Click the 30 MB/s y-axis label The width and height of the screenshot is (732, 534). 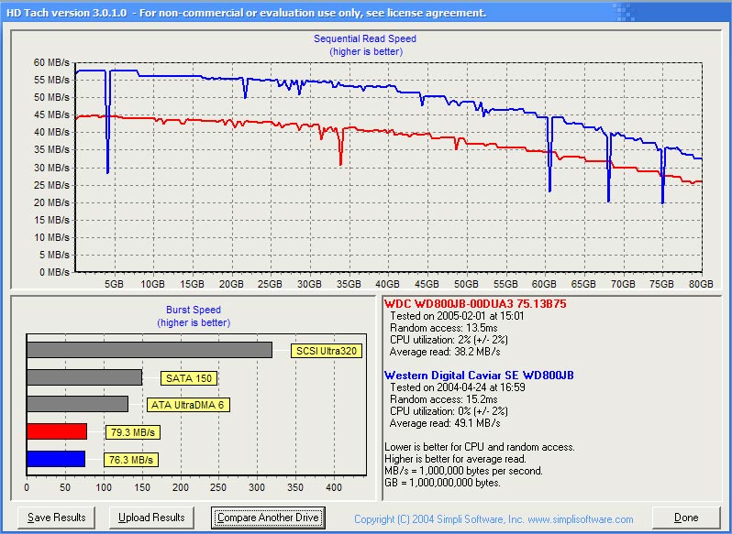tap(51, 168)
